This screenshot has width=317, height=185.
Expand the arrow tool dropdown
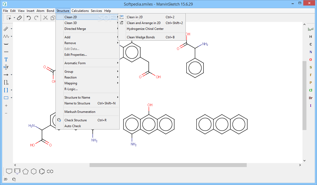pos(12,75)
